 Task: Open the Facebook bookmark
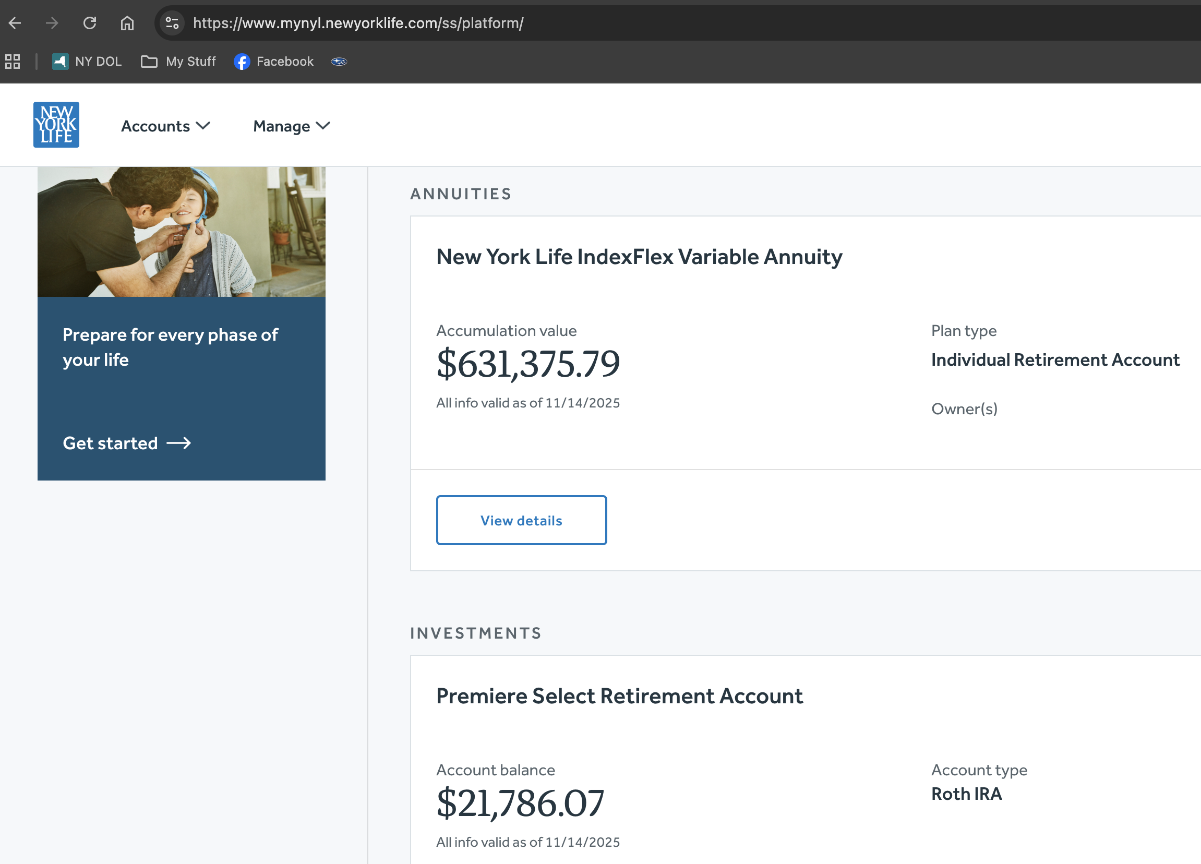(274, 62)
